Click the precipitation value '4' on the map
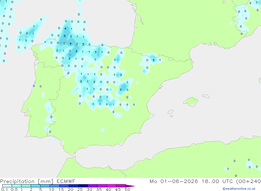This screenshot has height=191, width=261. (x=66, y=29)
